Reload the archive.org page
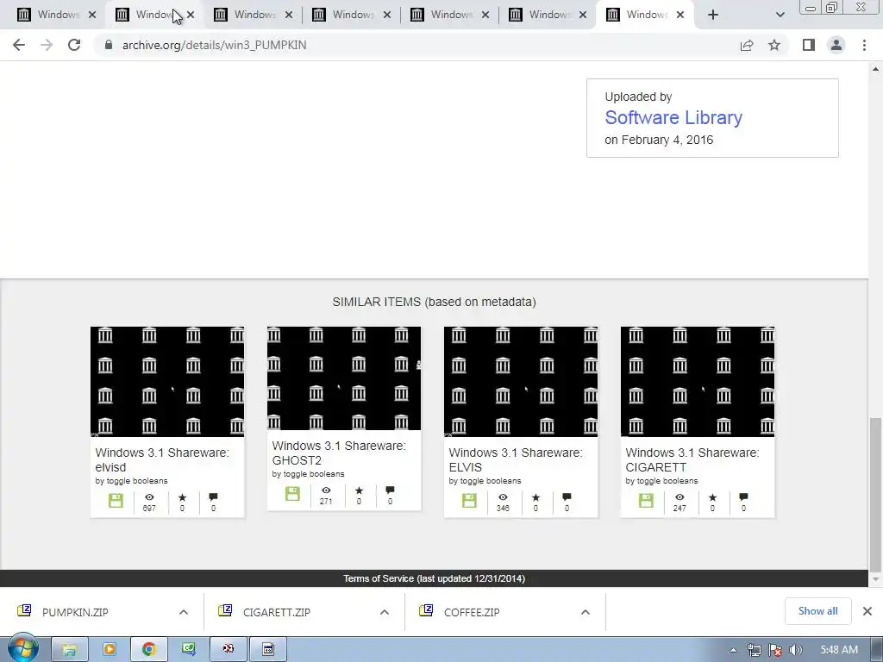The width and height of the screenshot is (883, 662). pyautogui.click(x=74, y=45)
